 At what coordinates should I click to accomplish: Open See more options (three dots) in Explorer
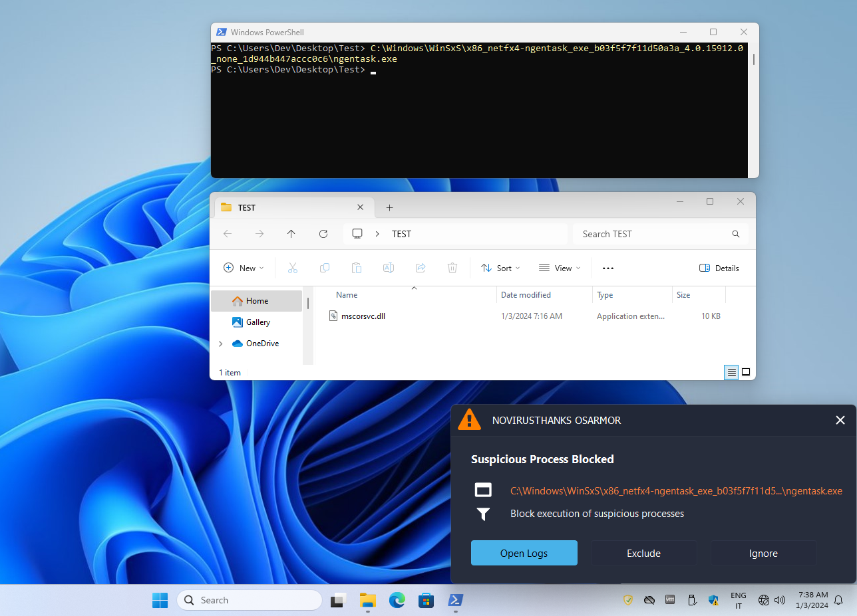(607, 268)
